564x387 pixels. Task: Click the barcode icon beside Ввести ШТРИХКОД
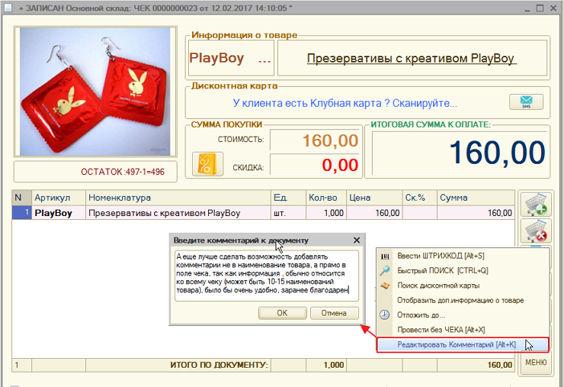[x=385, y=256]
